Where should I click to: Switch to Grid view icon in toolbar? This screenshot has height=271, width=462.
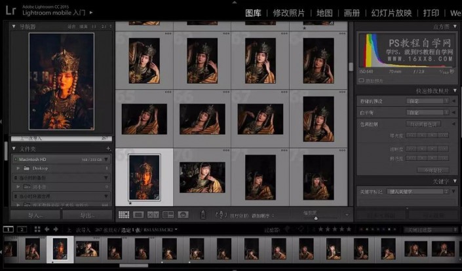pyautogui.click(x=124, y=214)
